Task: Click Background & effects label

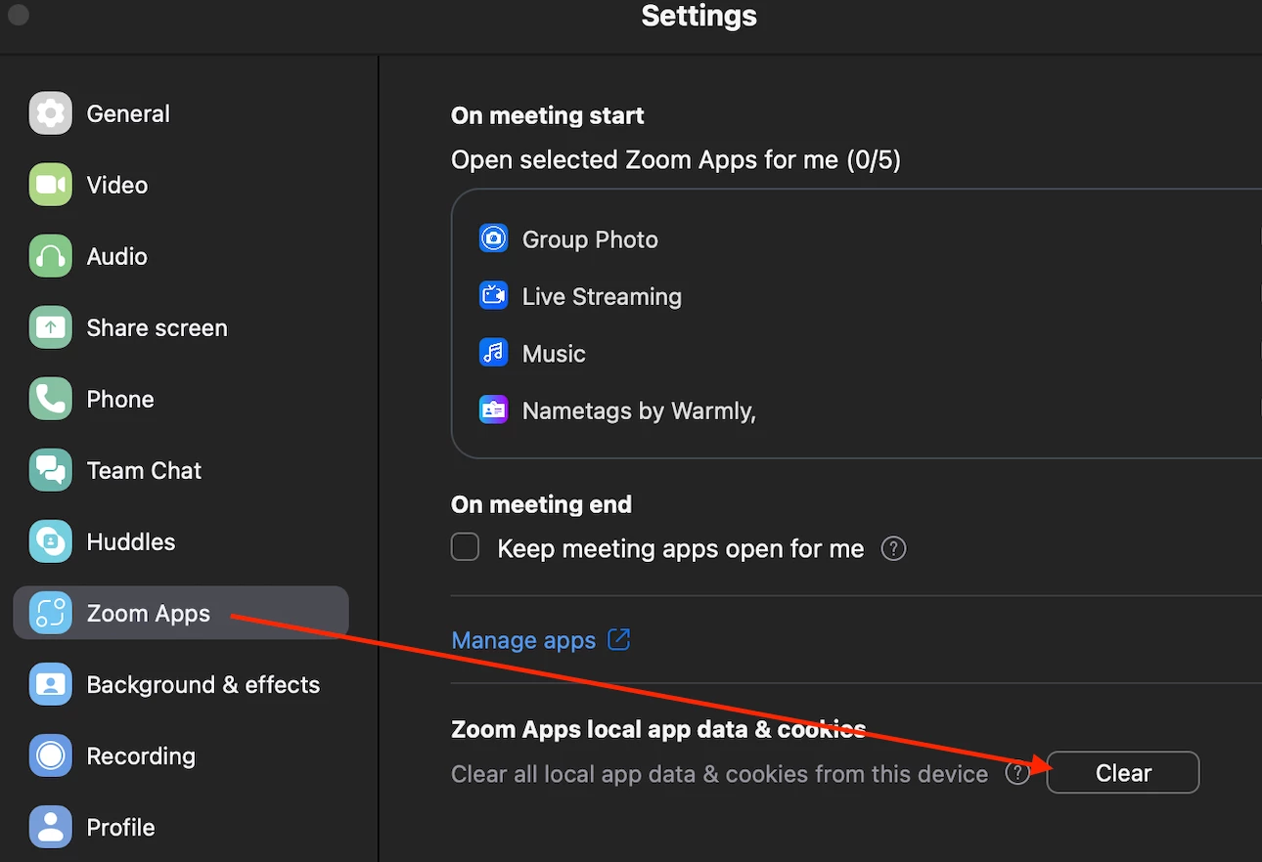Action: coord(203,684)
